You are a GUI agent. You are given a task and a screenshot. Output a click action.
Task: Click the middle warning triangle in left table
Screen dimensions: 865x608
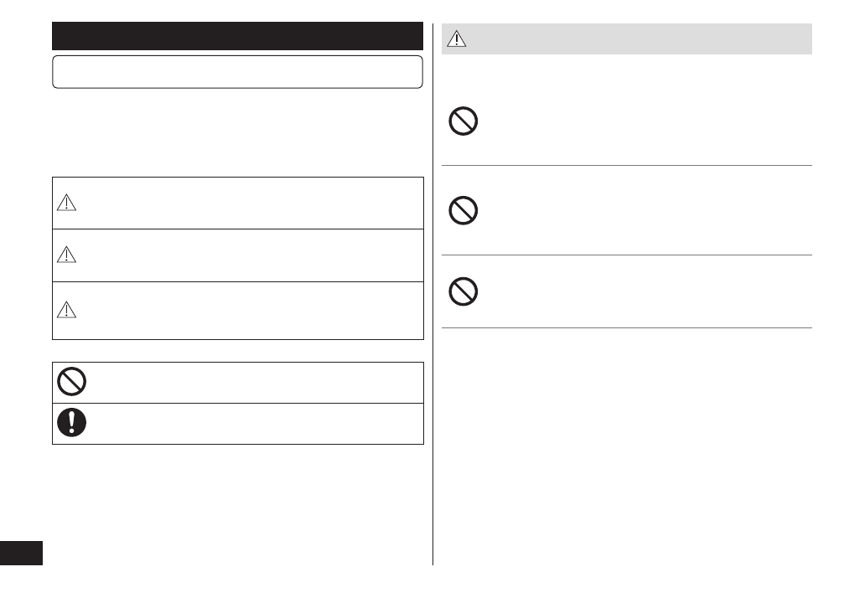click(66, 255)
